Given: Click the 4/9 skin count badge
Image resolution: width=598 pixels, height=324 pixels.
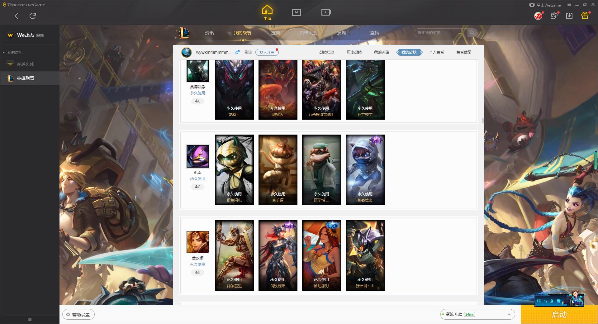Looking at the screenshot, I should click(198, 273).
